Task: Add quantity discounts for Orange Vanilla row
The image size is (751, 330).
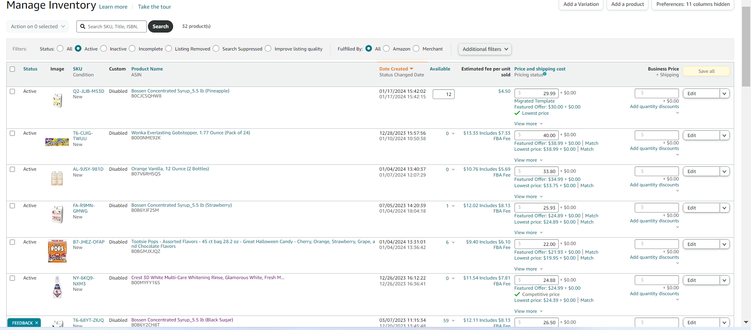Action: tap(654, 185)
